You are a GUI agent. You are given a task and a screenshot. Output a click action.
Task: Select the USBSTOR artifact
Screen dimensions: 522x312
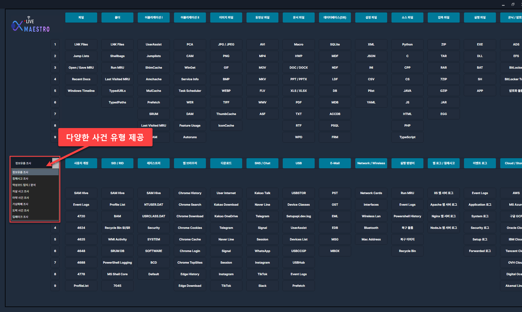coord(299,193)
